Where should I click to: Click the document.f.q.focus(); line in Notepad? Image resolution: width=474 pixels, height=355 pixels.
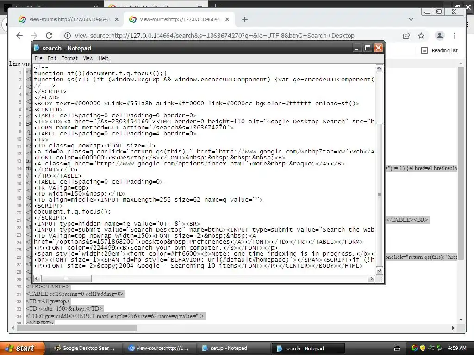72,212
